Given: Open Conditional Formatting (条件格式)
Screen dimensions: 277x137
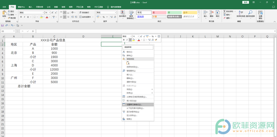Looking at the screenshot, I should click(x=122, y=14).
